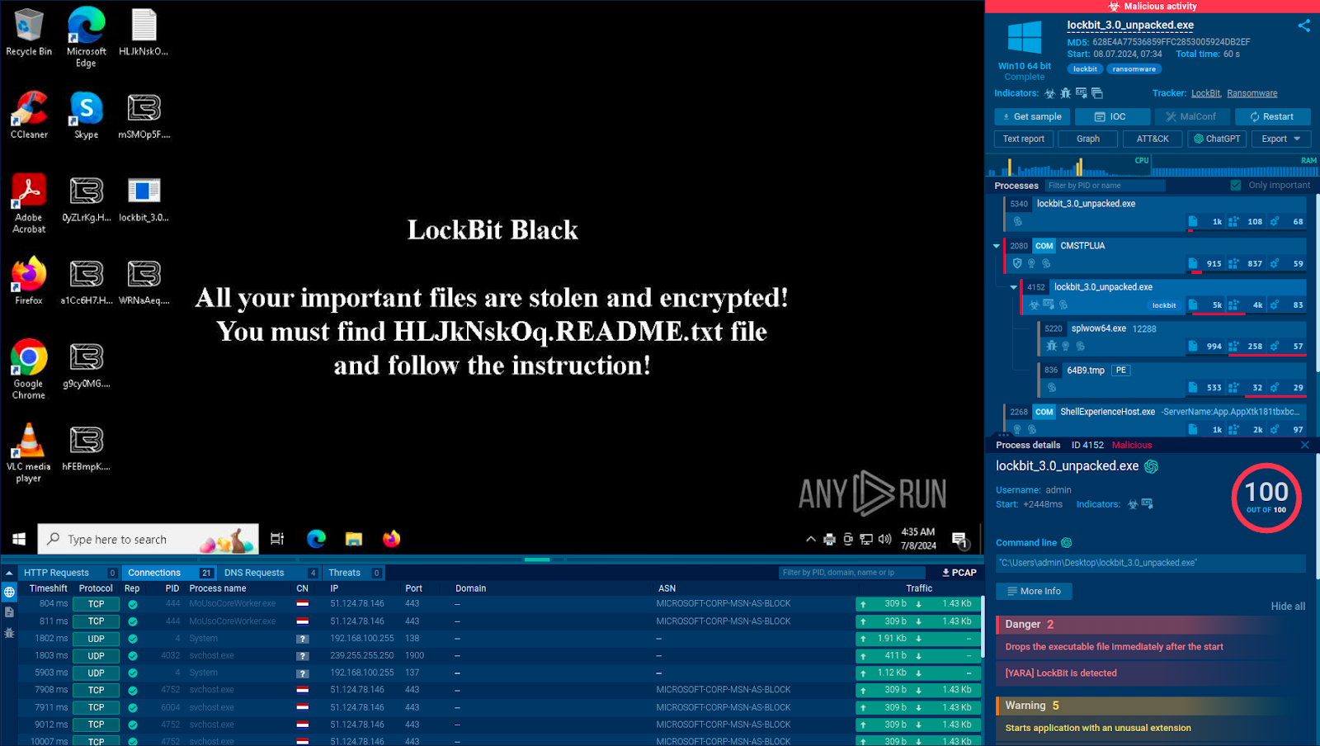The width and height of the screenshot is (1320, 746).
Task: Collapse the lockbit_3.0_unpacked.exe 4152 subtree
Action: [x=1013, y=287]
